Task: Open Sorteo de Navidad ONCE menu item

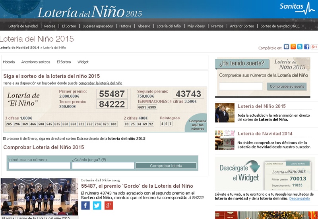Action: click(280, 26)
